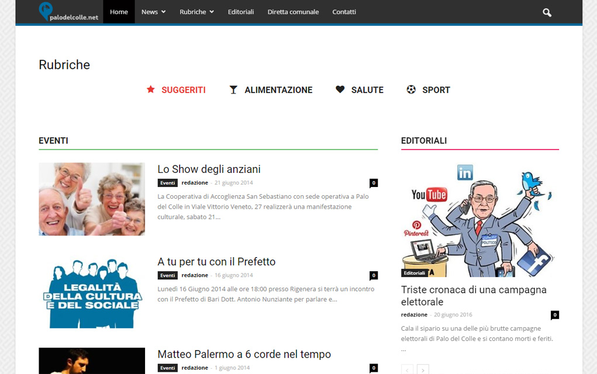
Task: Open 'Triste cronaca di una campagna elettorale'
Action: point(474,296)
